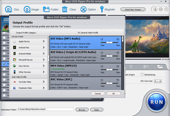The image size is (170, 116).
Task: Click the DVD Disc icon
Action: [8, 9]
